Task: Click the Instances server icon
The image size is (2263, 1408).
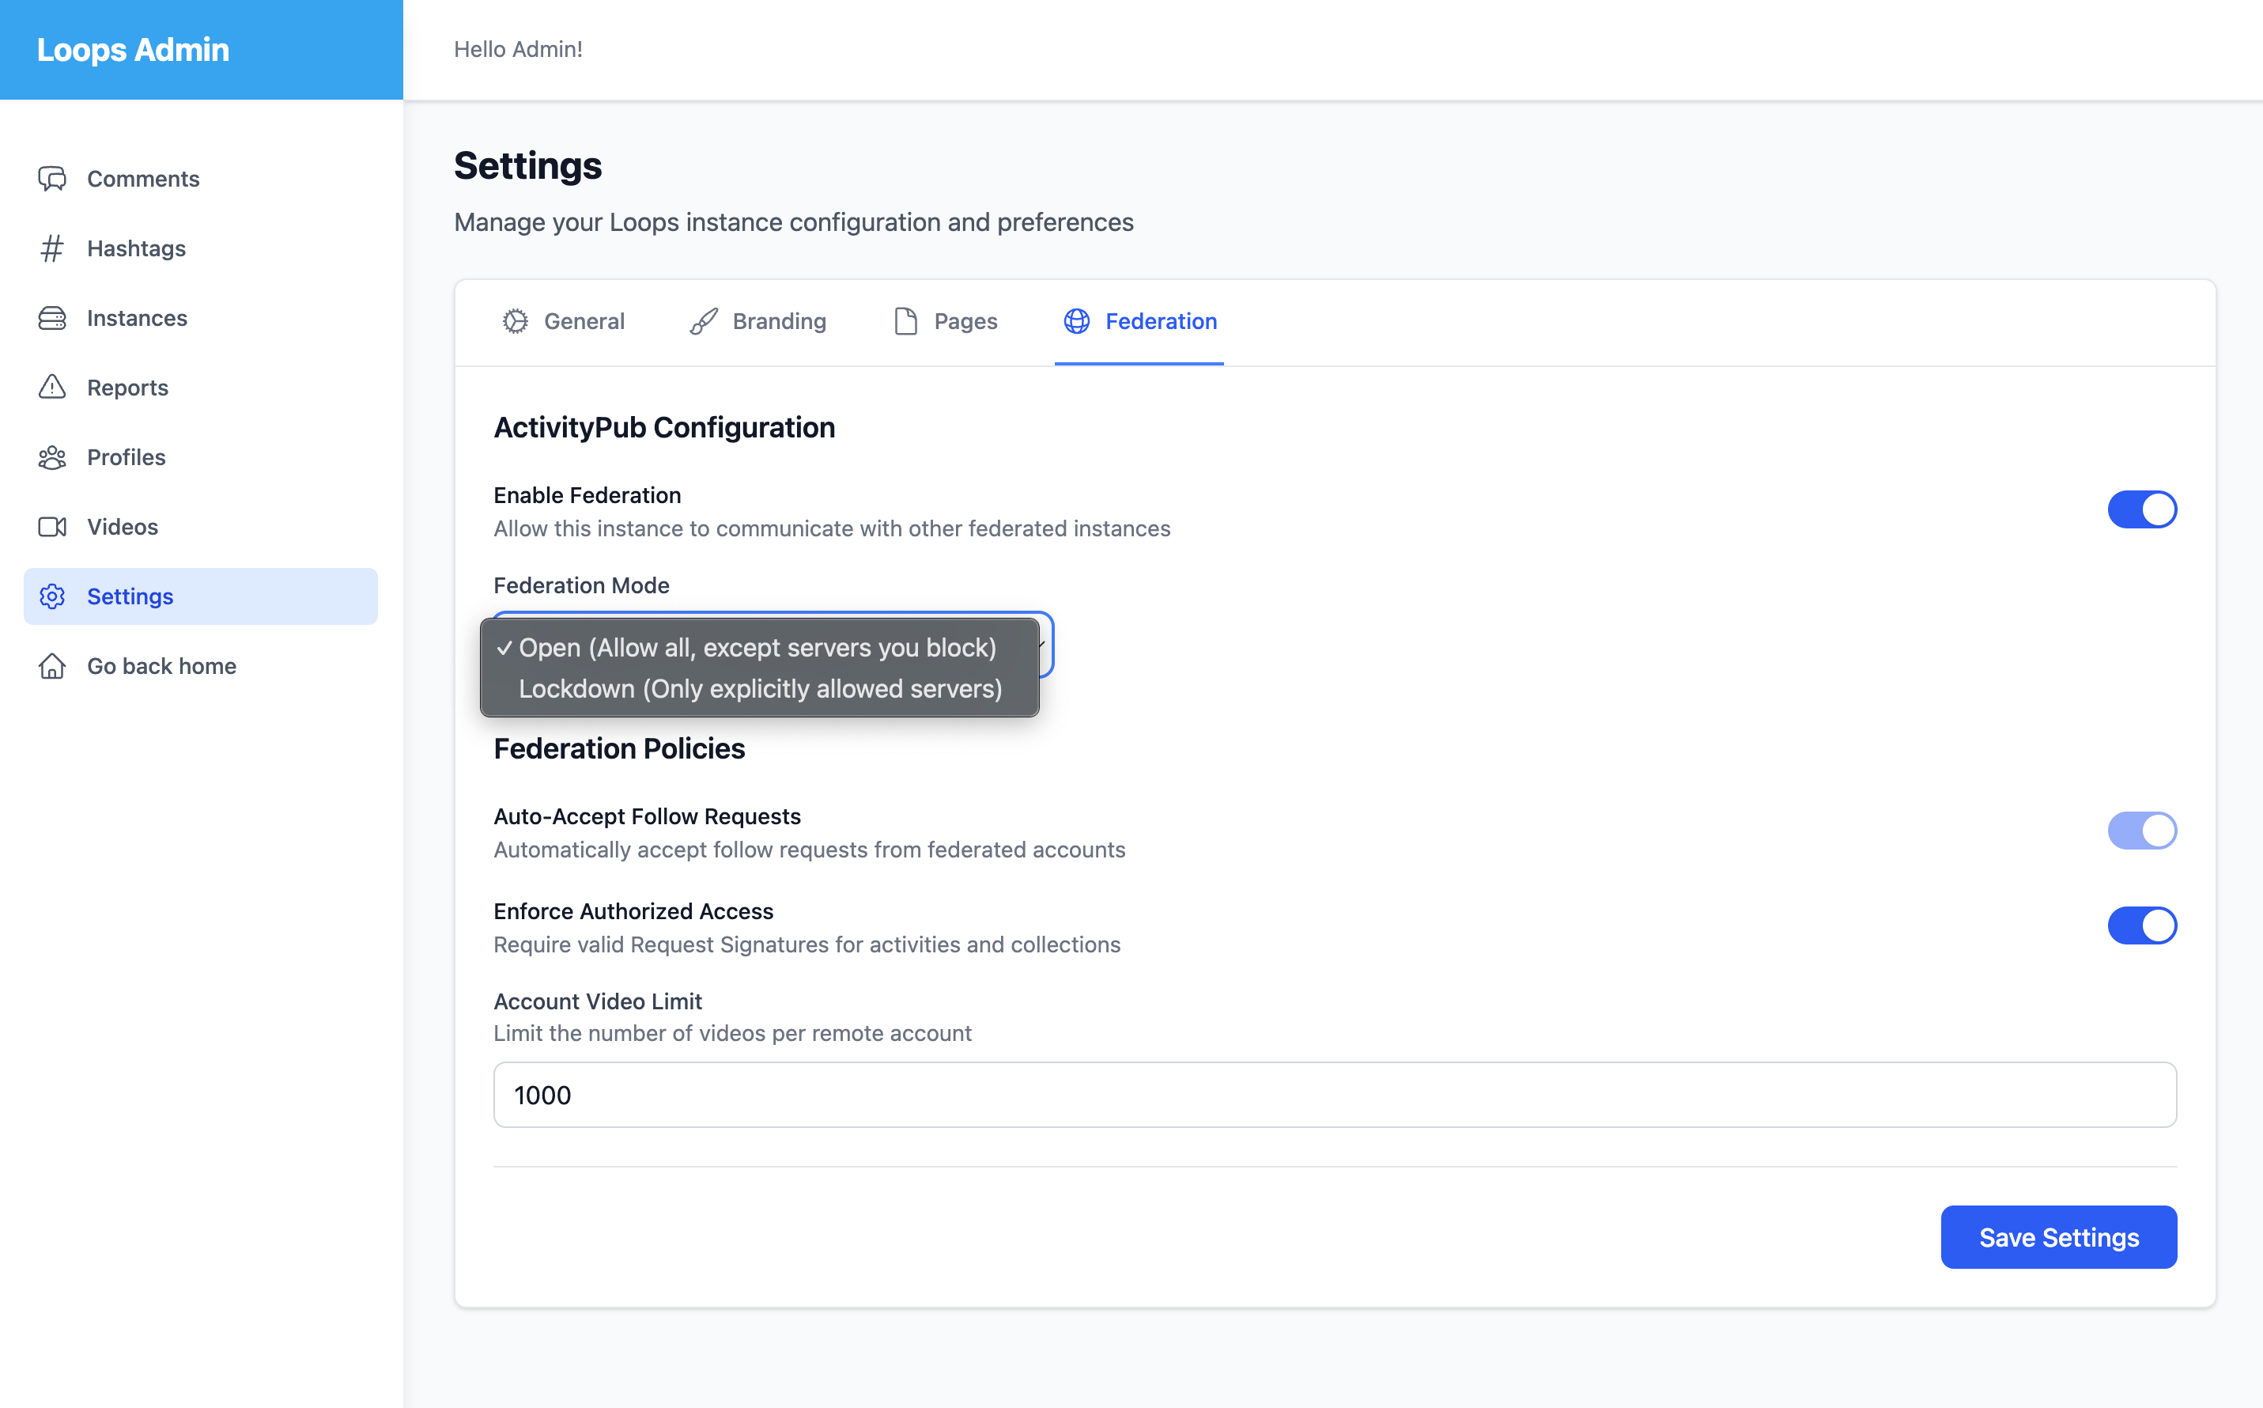Action: (52, 319)
